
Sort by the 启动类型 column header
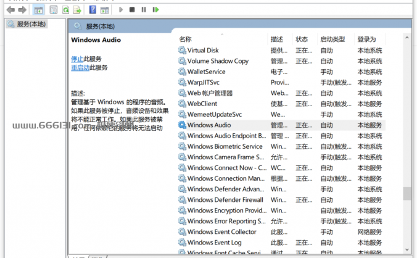click(x=332, y=40)
